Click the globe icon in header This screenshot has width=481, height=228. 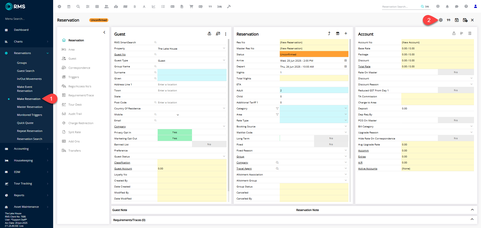(438, 7)
